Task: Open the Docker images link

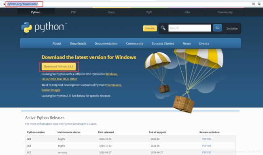Action: 51,90
